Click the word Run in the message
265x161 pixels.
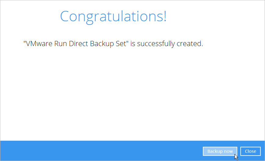coord(61,44)
